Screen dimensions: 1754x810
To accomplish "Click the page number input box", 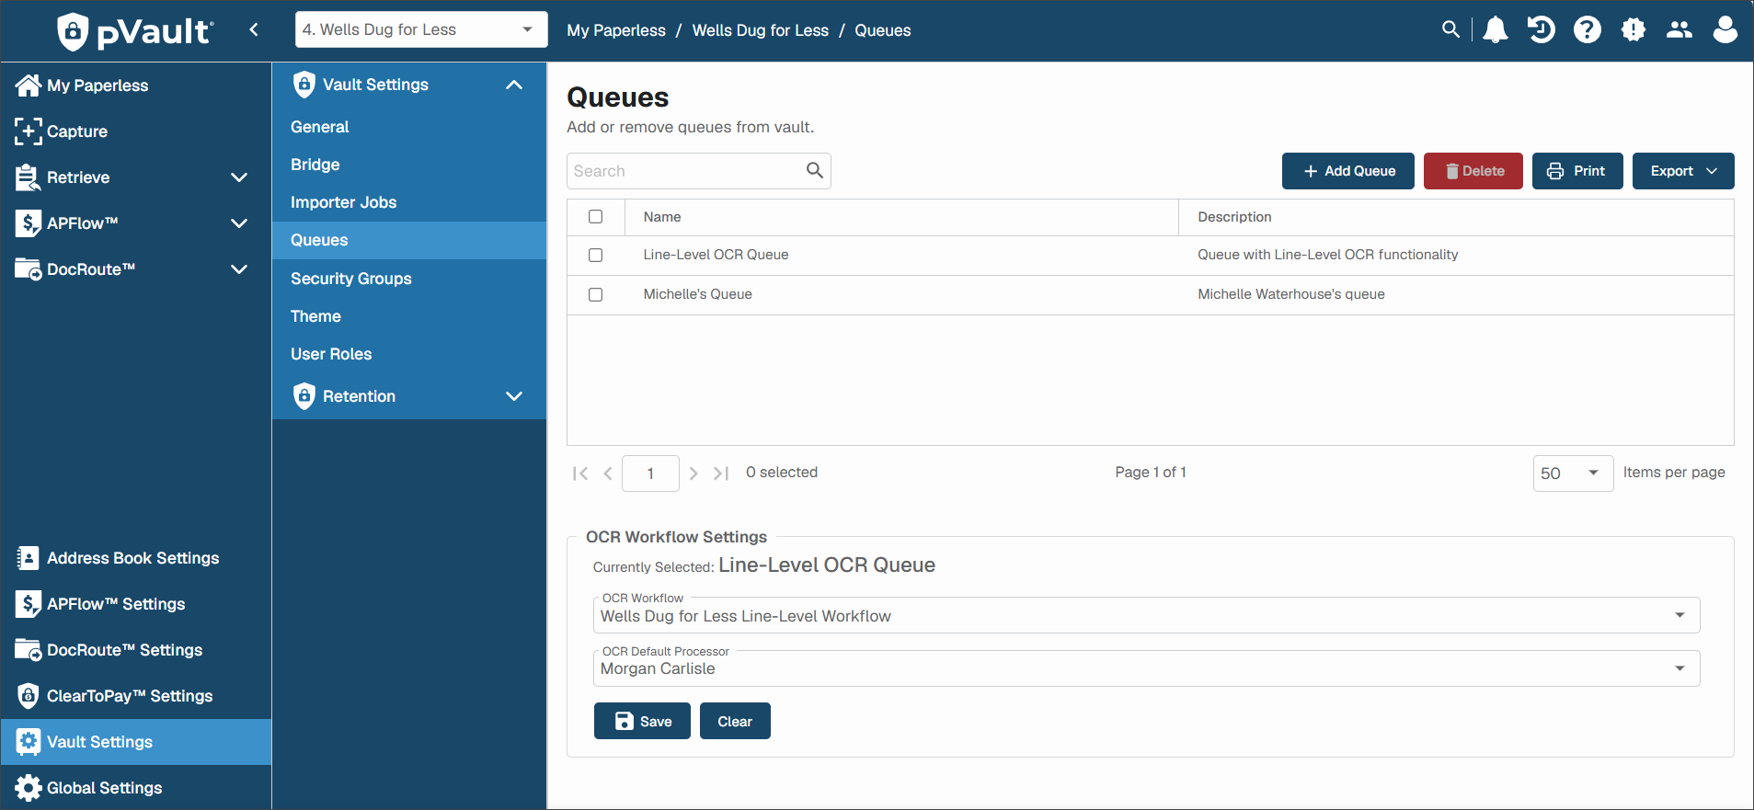I will (650, 473).
